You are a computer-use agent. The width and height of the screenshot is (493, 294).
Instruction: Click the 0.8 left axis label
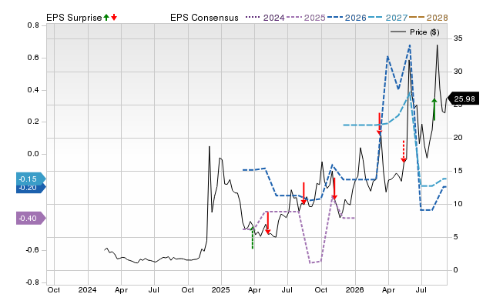coord(33,25)
